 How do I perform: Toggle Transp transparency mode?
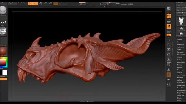point(169,69)
